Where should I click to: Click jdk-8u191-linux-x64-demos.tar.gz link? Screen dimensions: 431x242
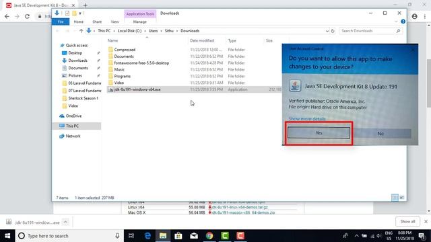pos(240,207)
